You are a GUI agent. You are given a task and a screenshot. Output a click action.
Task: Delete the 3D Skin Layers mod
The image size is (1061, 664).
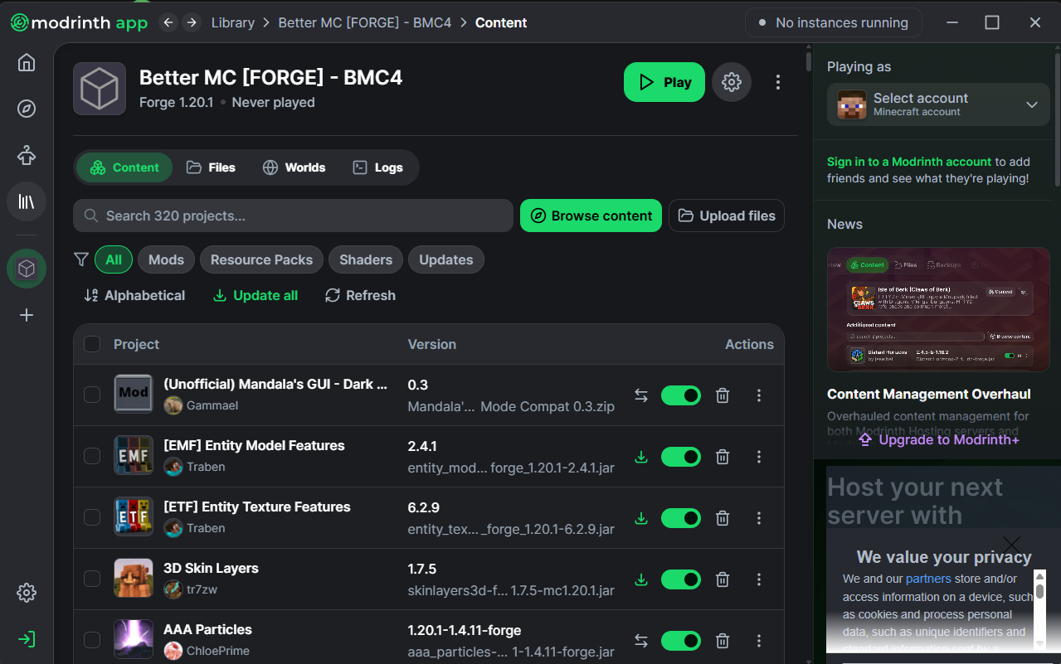click(723, 579)
